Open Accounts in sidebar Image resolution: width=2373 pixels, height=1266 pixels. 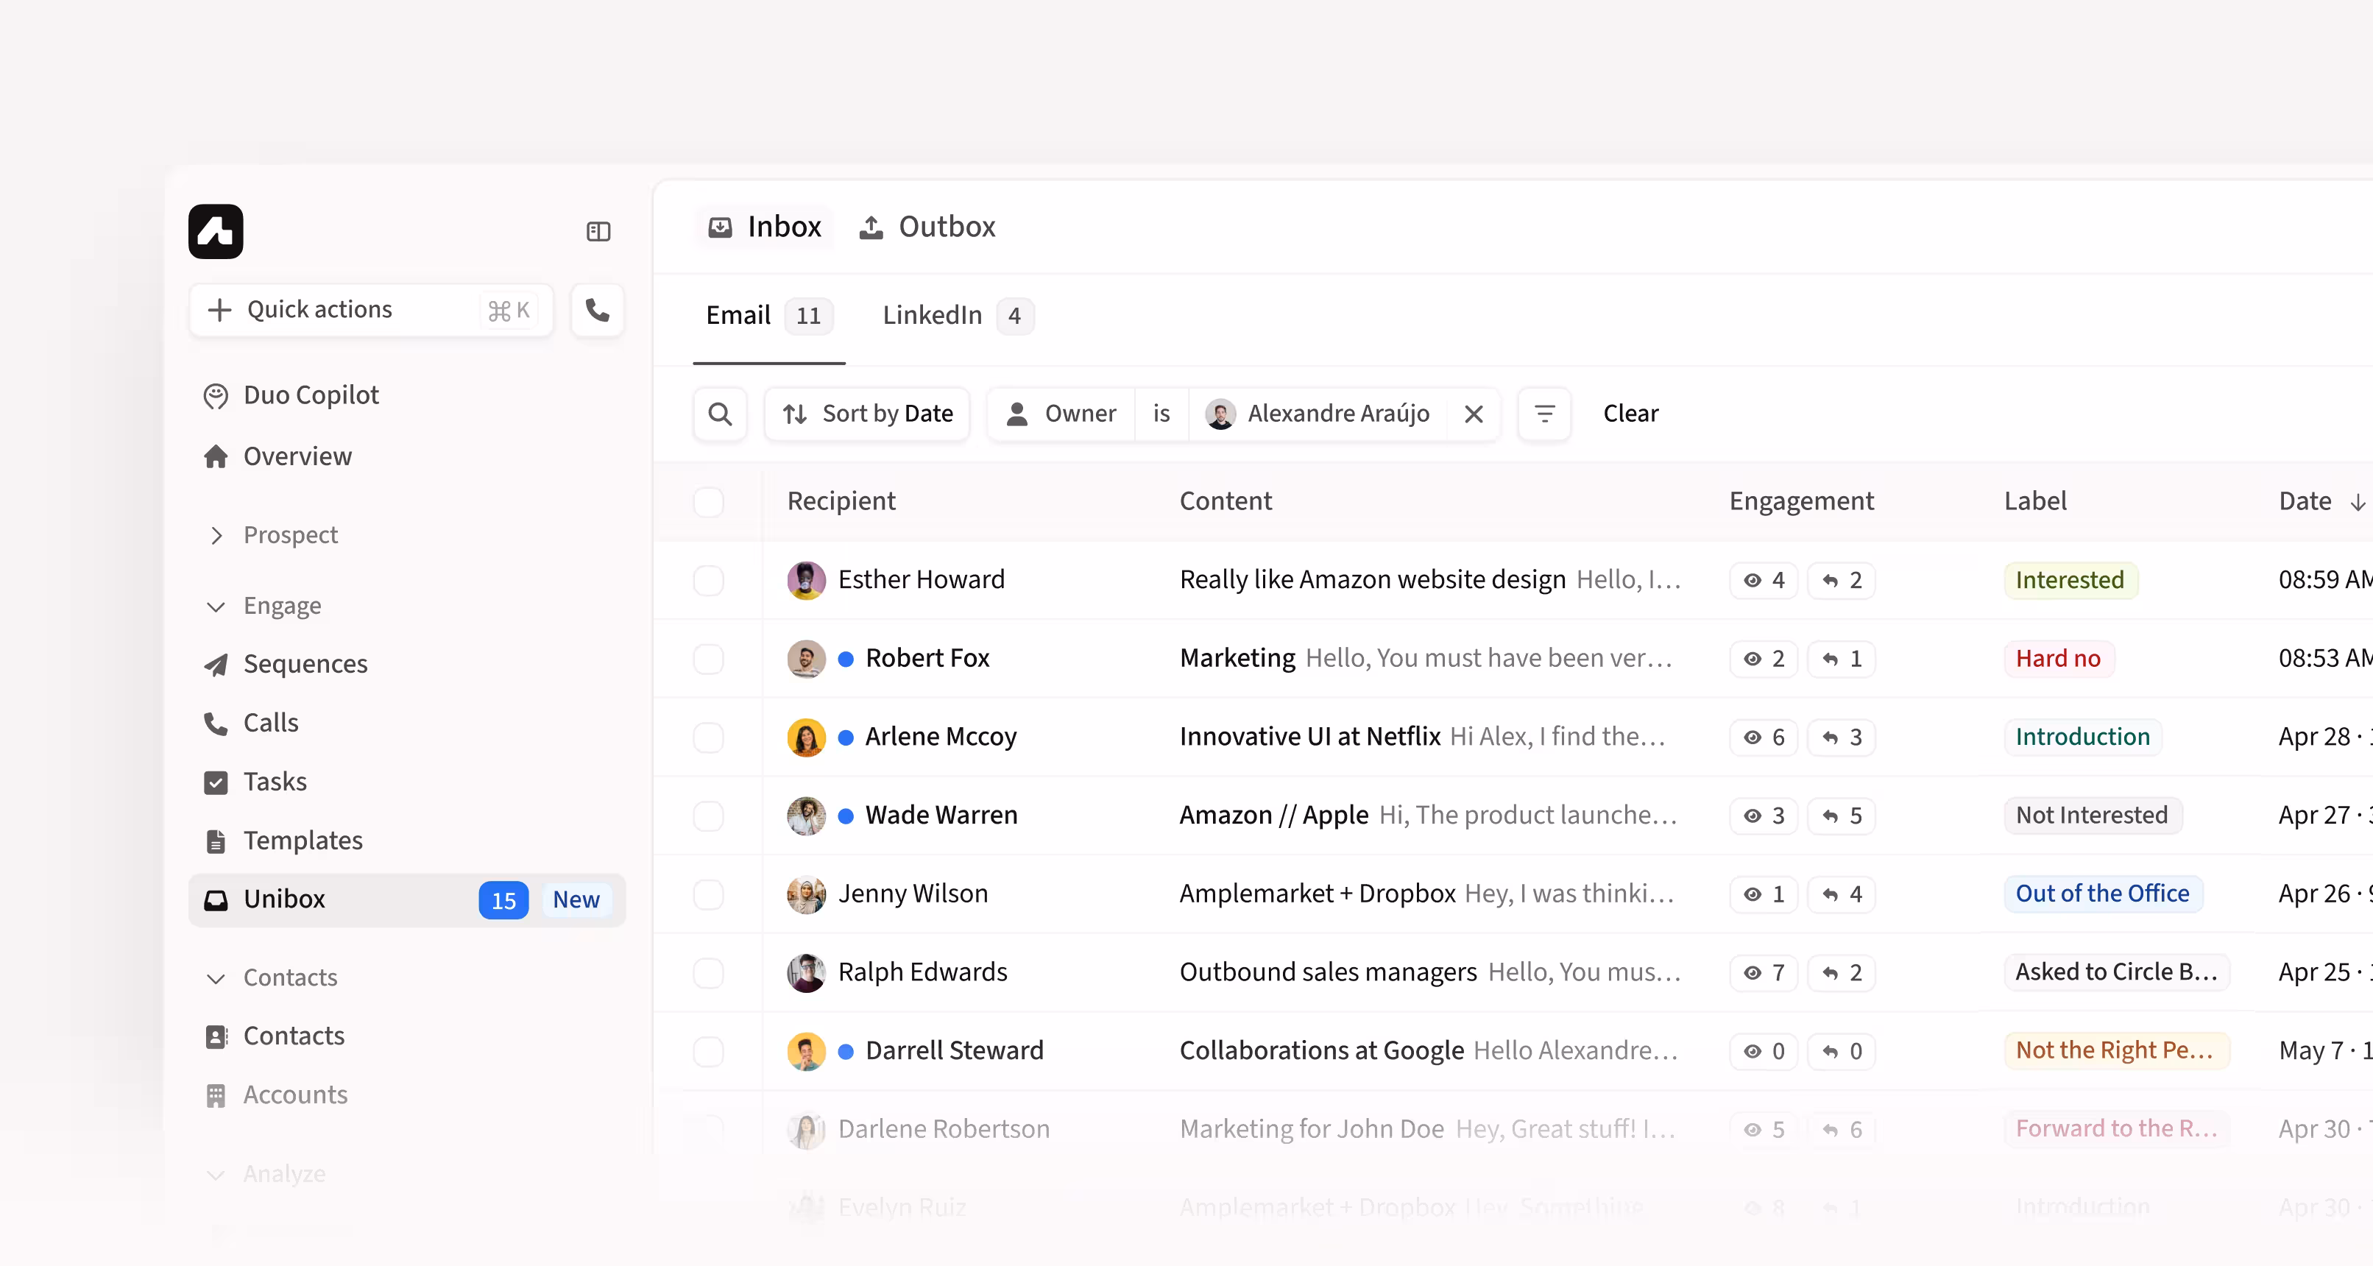tap(276, 1095)
